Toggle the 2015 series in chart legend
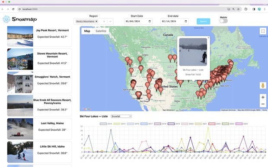 tap(119, 124)
